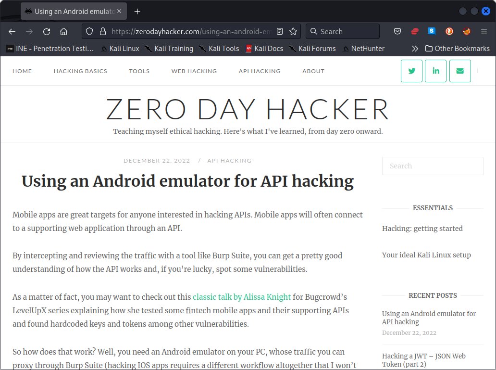
Task: Open Kali Tools bookmark
Action: click(x=219, y=49)
